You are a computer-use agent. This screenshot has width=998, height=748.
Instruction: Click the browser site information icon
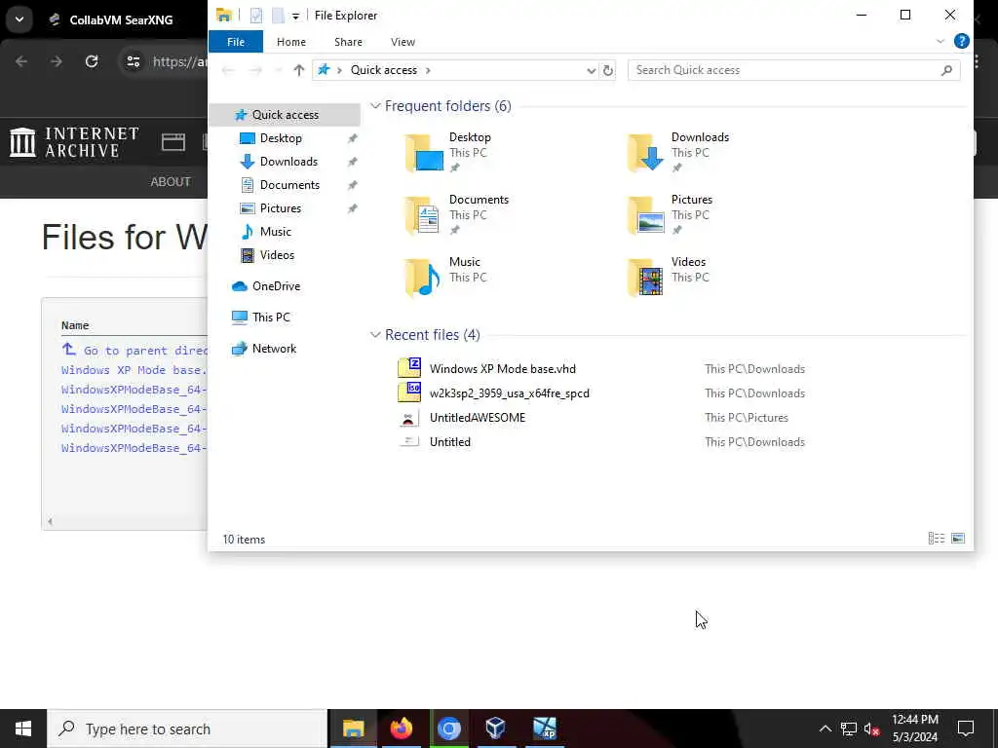pyautogui.click(x=133, y=61)
